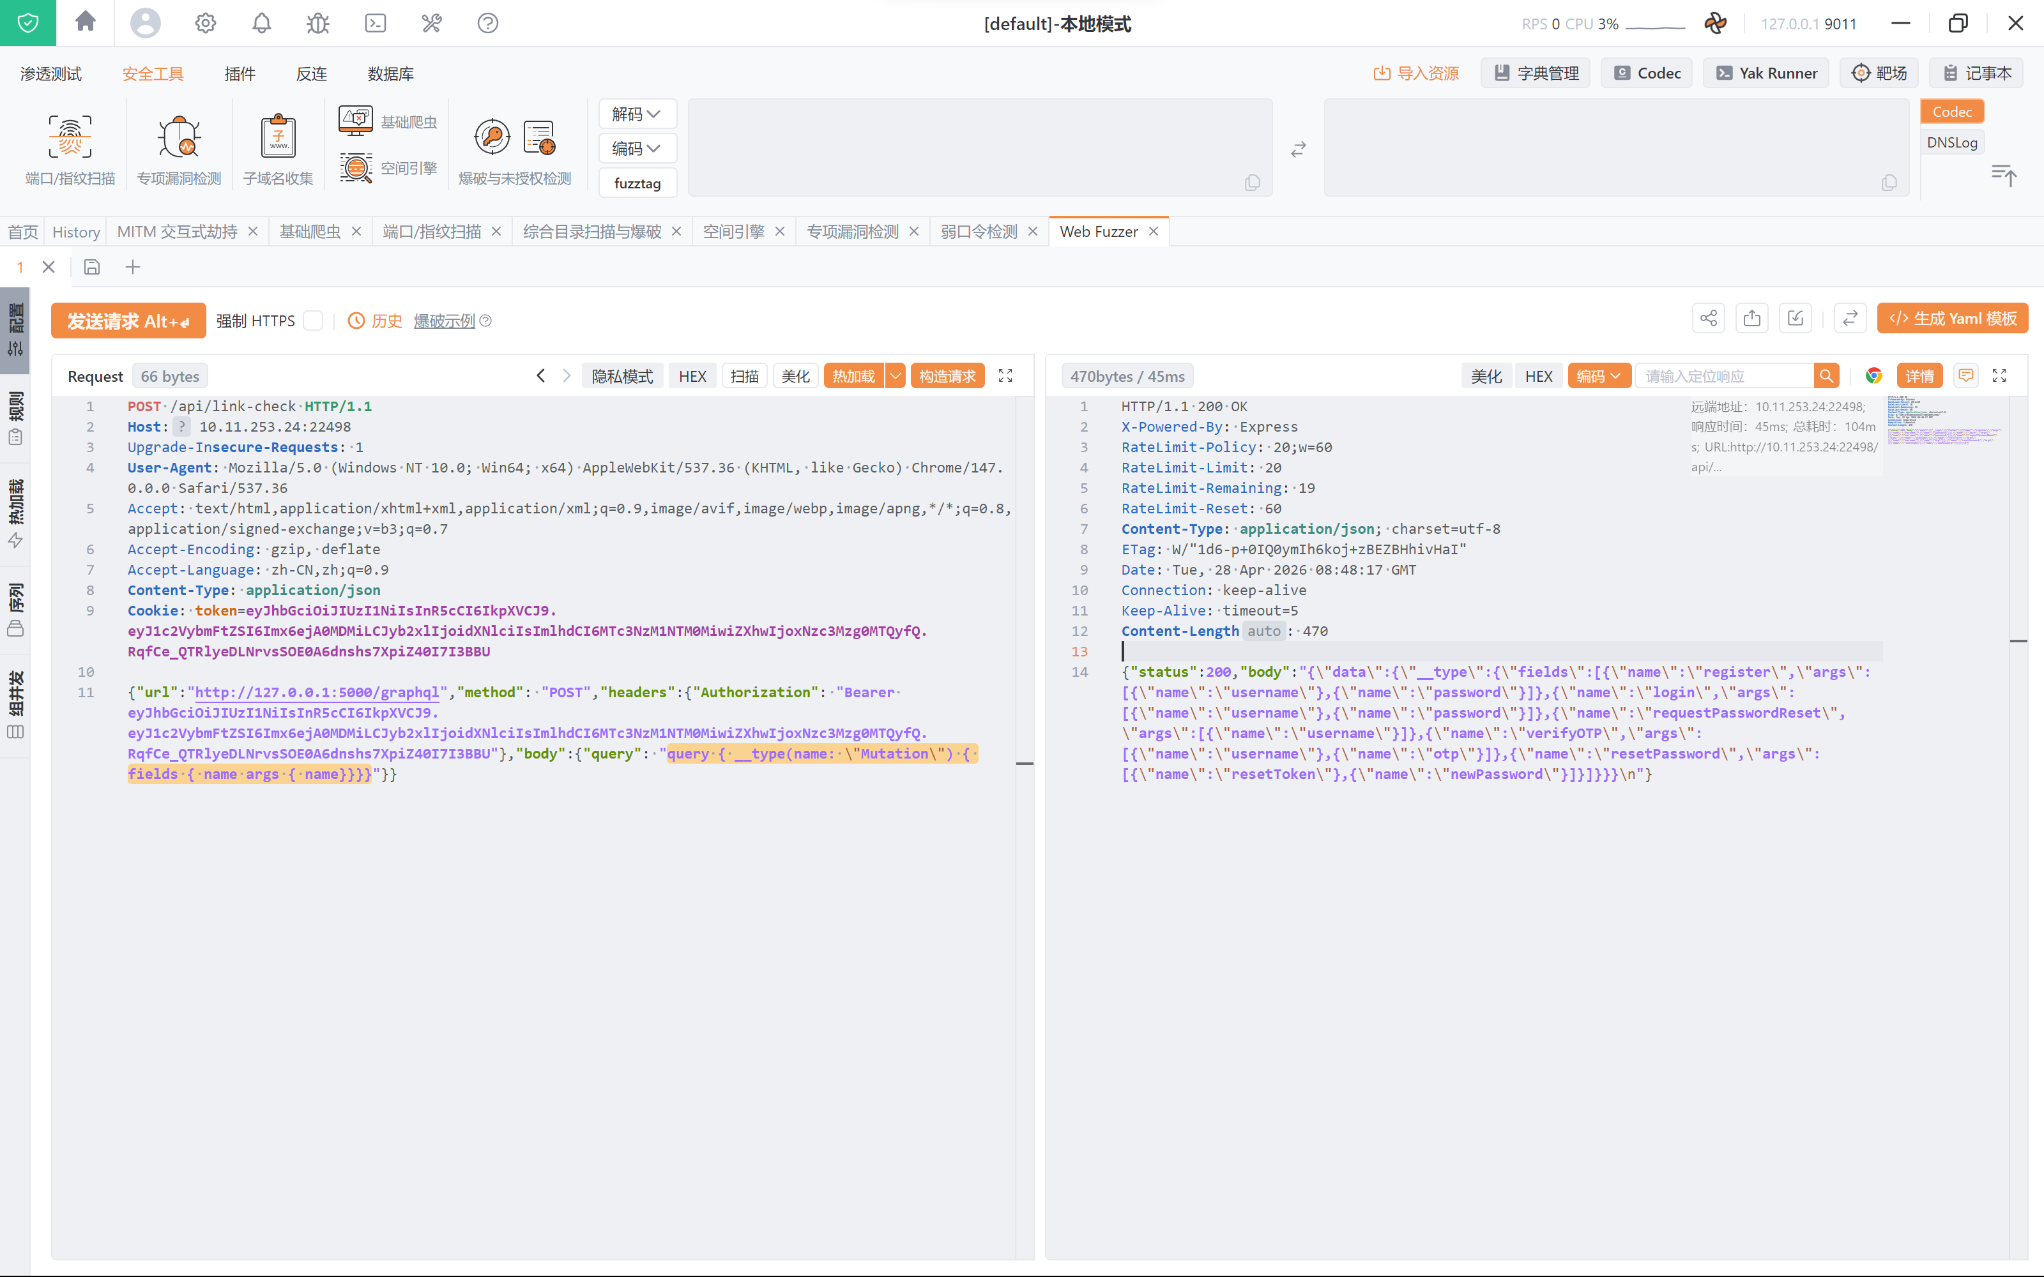The height and width of the screenshot is (1277, 2044).
Task: Select DNSLog option
Action: 1952,143
